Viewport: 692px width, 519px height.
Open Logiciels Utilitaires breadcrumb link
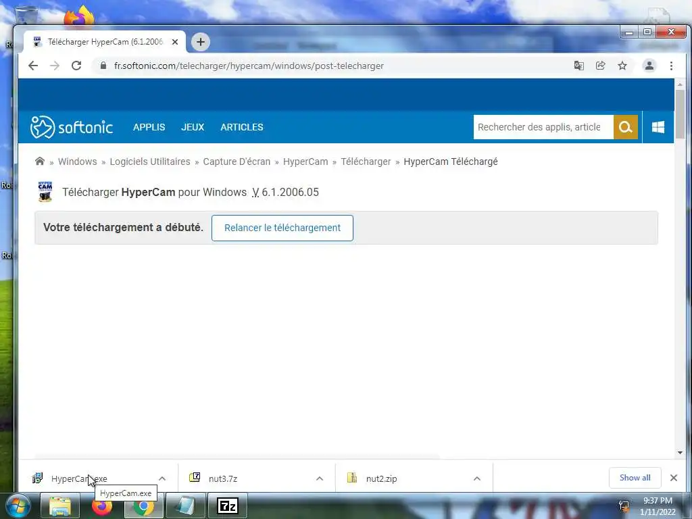[x=150, y=162]
